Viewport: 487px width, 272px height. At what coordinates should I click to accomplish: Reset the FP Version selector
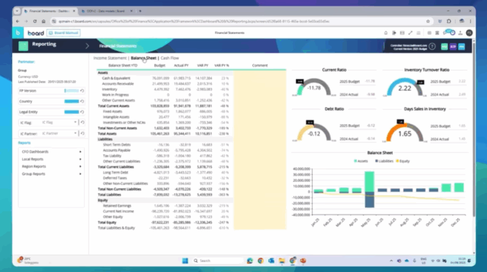[82, 90]
